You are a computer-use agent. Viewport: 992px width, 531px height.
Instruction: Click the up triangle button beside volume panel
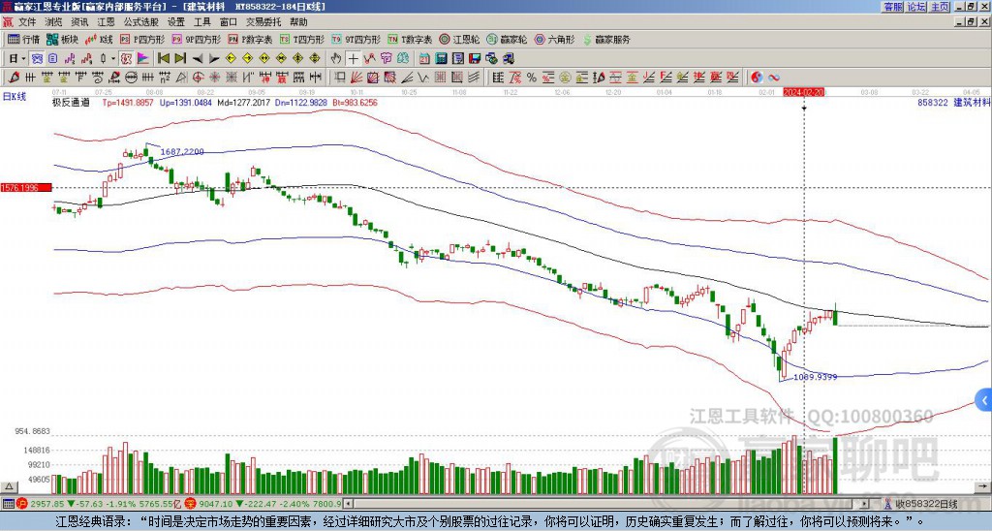pos(9,487)
